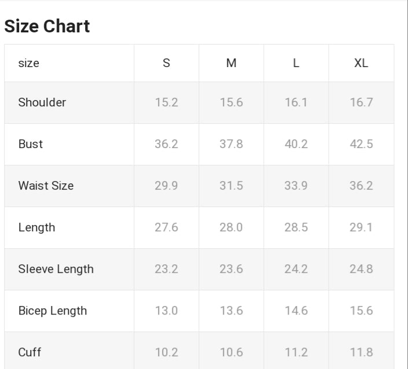Click the Shoulder row label

(42, 102)
